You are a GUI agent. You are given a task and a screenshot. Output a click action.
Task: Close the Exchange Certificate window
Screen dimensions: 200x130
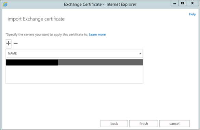pos(192,3)
